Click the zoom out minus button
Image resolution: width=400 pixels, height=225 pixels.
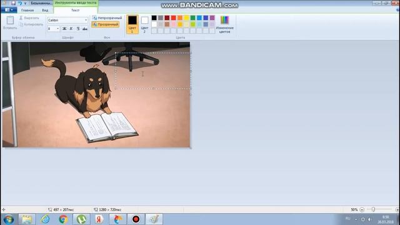(x=362, y=209)
